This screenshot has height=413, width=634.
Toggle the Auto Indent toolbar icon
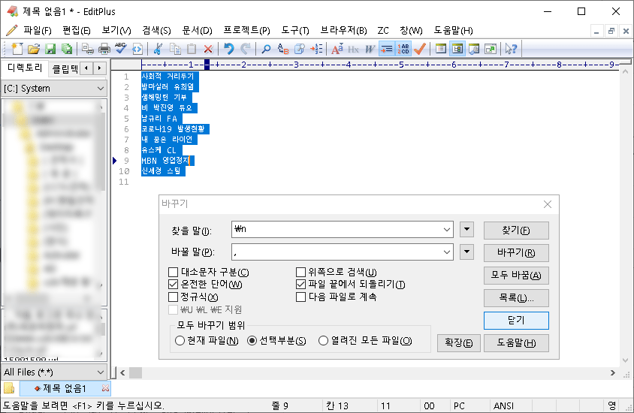(387, 49)
